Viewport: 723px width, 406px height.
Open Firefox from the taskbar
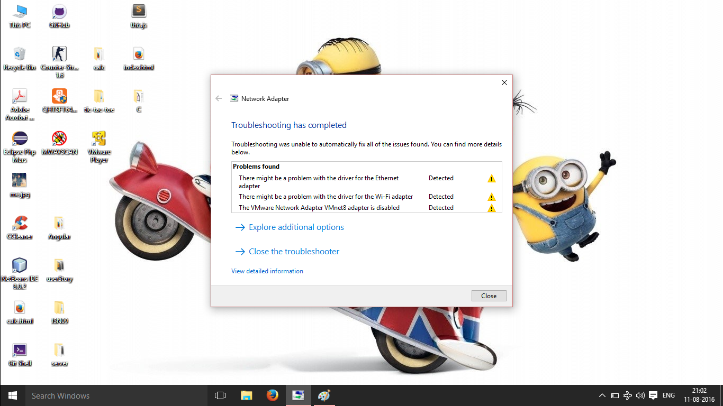pos(273,395)
